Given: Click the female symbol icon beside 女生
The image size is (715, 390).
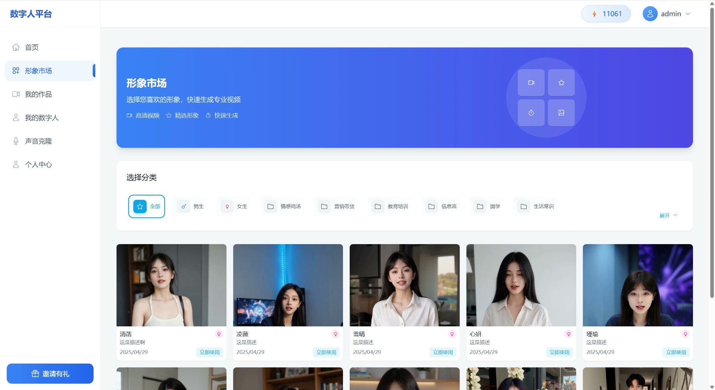Looking at the screenshot, I should [227, 207].
